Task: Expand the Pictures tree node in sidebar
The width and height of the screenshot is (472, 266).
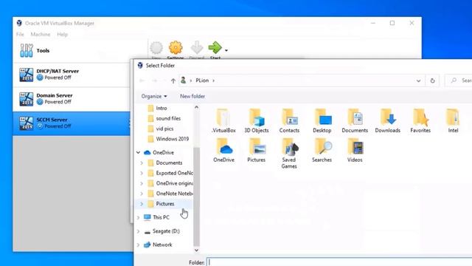Action: pos(142,204)
